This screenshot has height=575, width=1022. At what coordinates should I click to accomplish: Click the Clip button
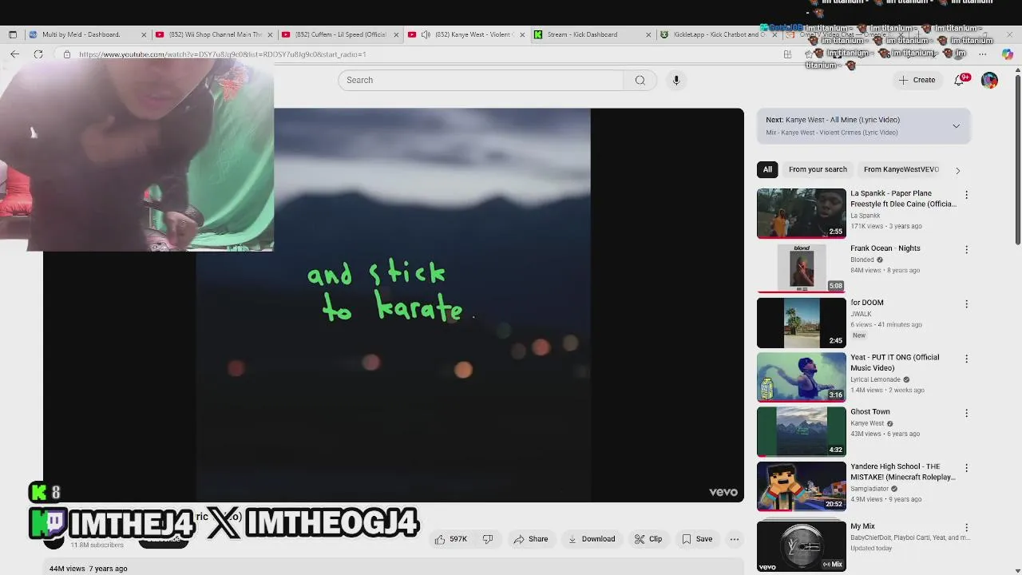pyautogui.click(x=648, y=539)
